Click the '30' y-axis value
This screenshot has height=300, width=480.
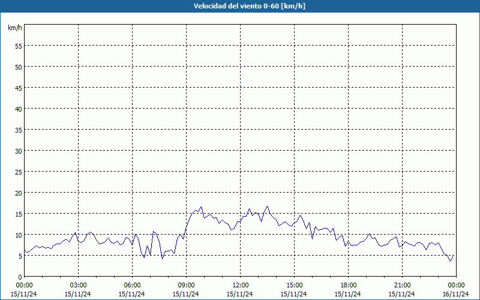[x=19, y=151]
